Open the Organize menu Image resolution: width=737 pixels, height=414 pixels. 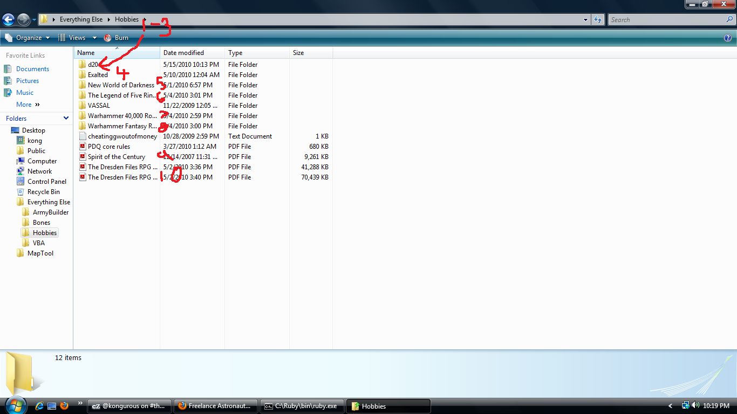(28, 38)
